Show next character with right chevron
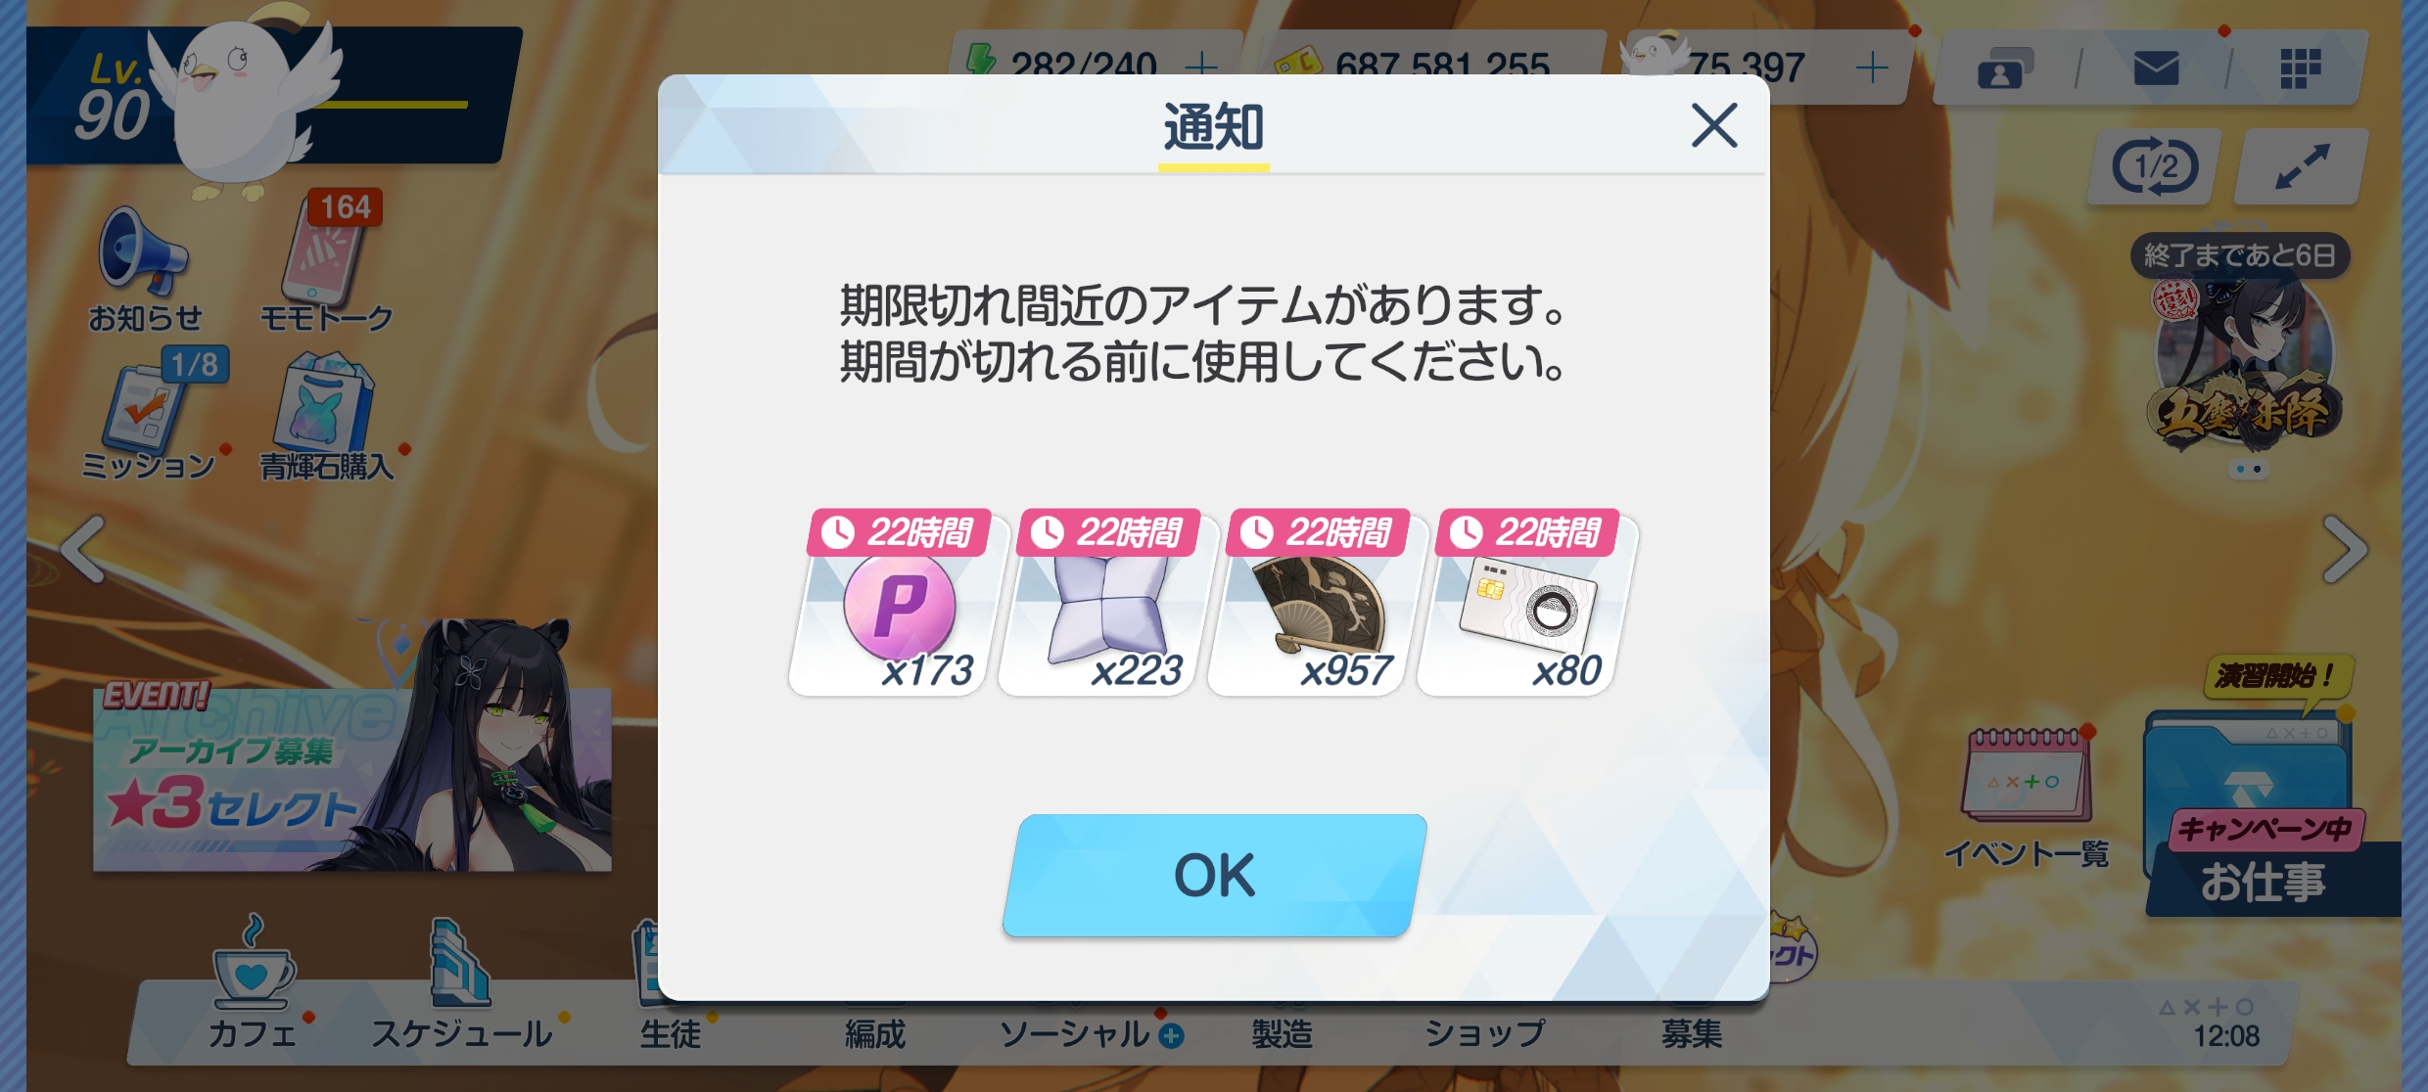 2346,549
